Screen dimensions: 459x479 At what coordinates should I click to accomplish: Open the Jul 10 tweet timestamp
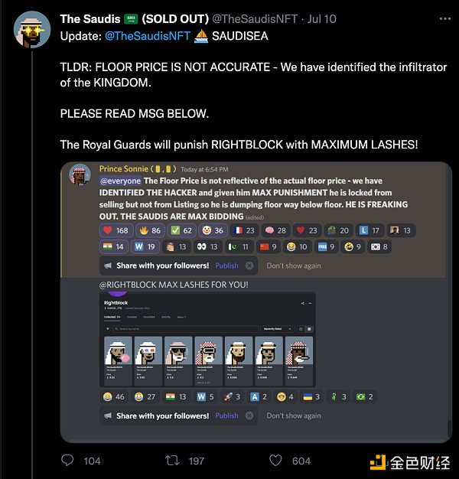(x=321, y=19)
